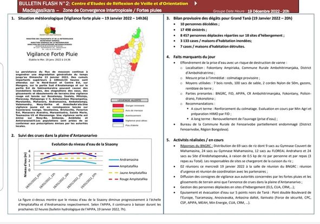The image size is (320, 224).
Task: Click the white arrow in the bulletin header
Action: click(195, 3)
